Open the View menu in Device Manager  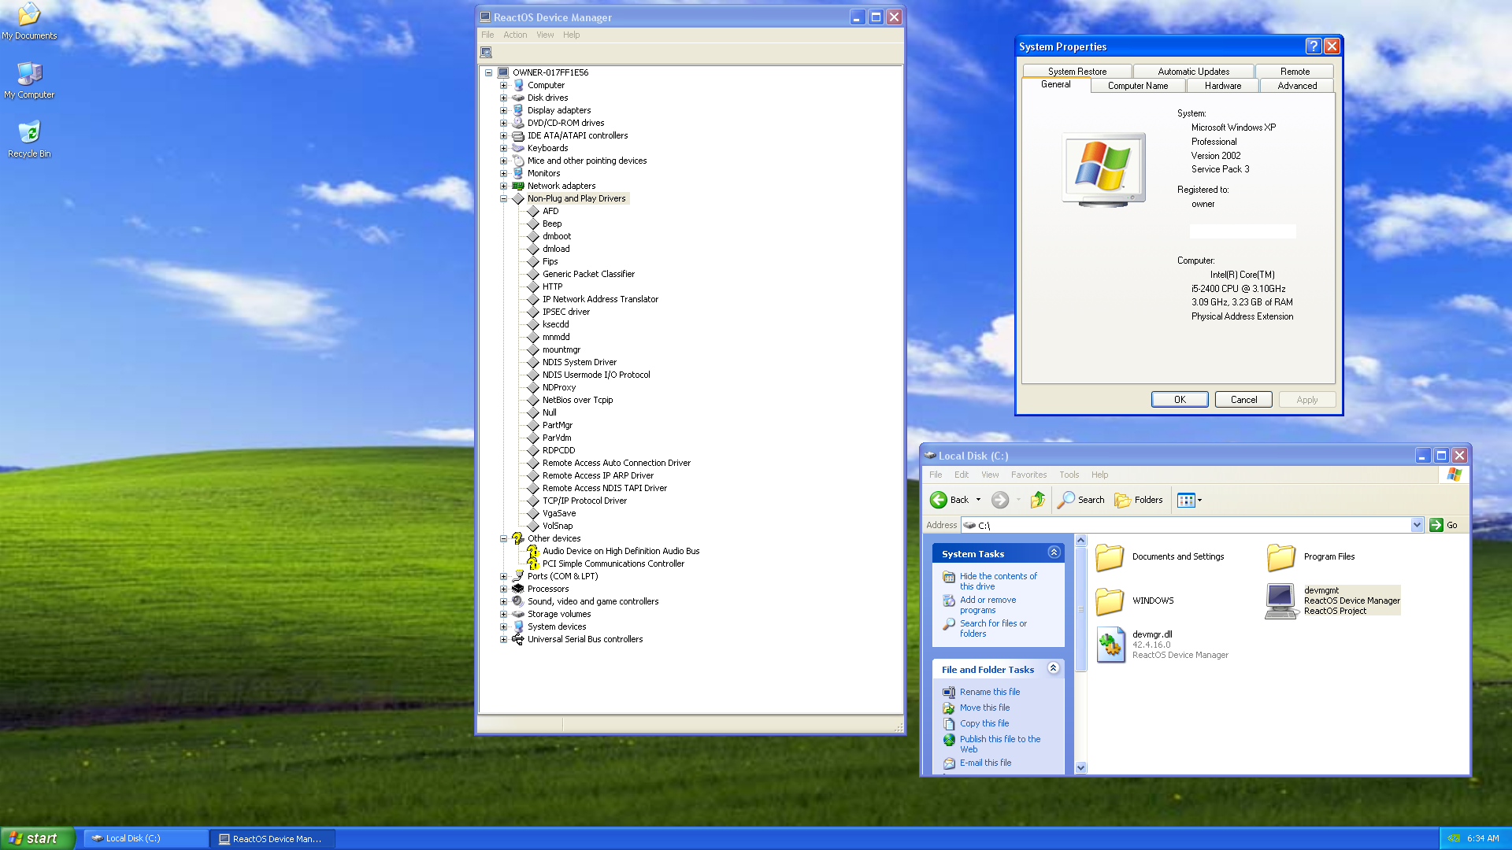point(545,35)
